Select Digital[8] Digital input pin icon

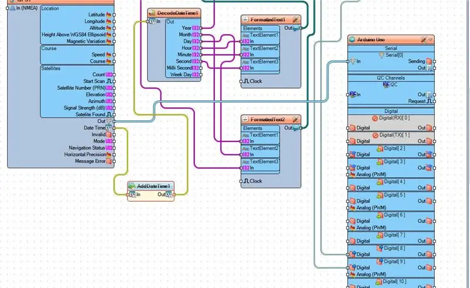tap(352, 254)
